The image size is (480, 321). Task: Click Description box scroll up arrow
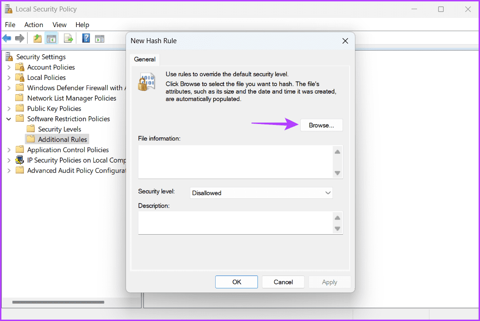(x=337, y=218)
